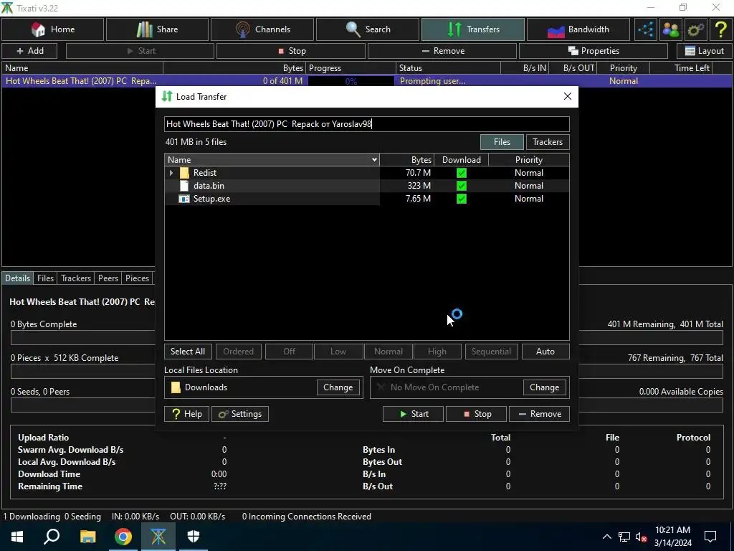Screen dimensions: 734x551
Task: Show hidden system tray icons
Action: pyautogui.click(x=606, y=537)
